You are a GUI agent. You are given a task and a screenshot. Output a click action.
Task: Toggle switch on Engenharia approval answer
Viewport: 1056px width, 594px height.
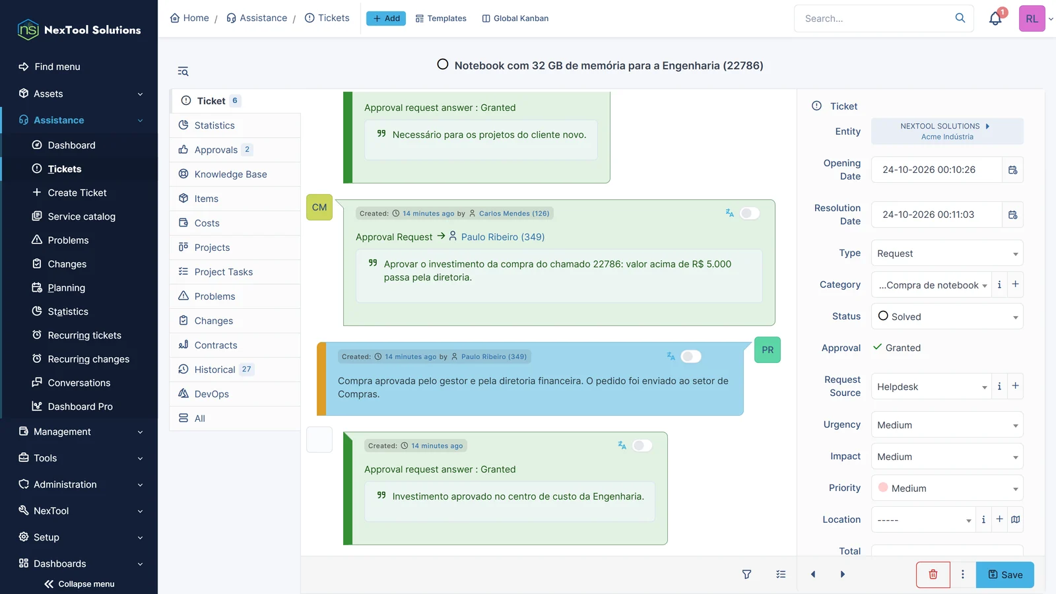pyautogui.click(x=642, y=445)
